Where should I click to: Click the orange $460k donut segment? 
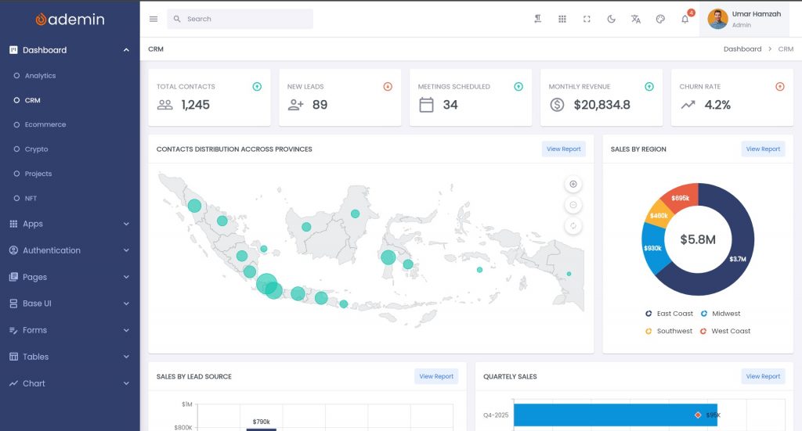657,214
